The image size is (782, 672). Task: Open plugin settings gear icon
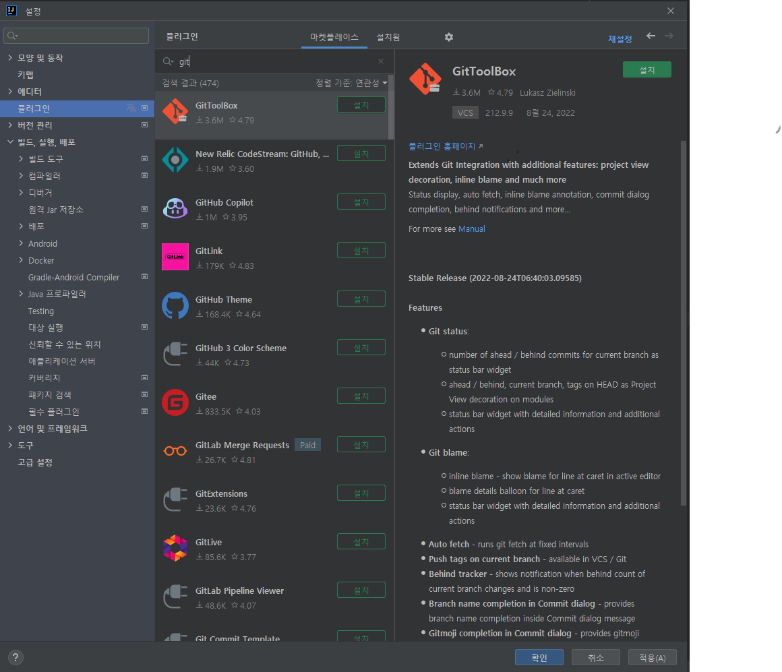[449, 37]
